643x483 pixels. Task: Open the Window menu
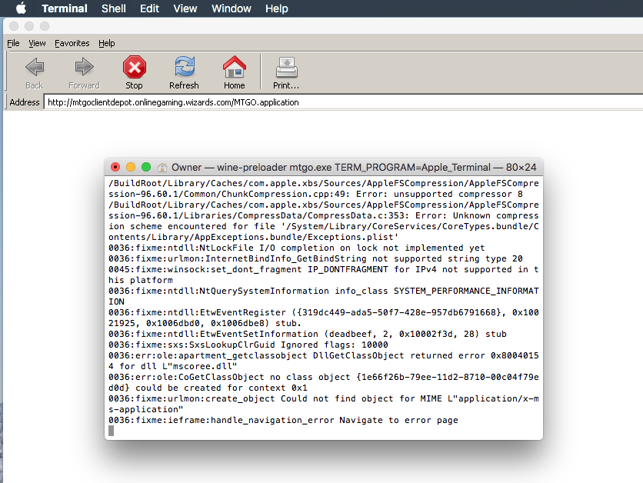tap(232, 8)
